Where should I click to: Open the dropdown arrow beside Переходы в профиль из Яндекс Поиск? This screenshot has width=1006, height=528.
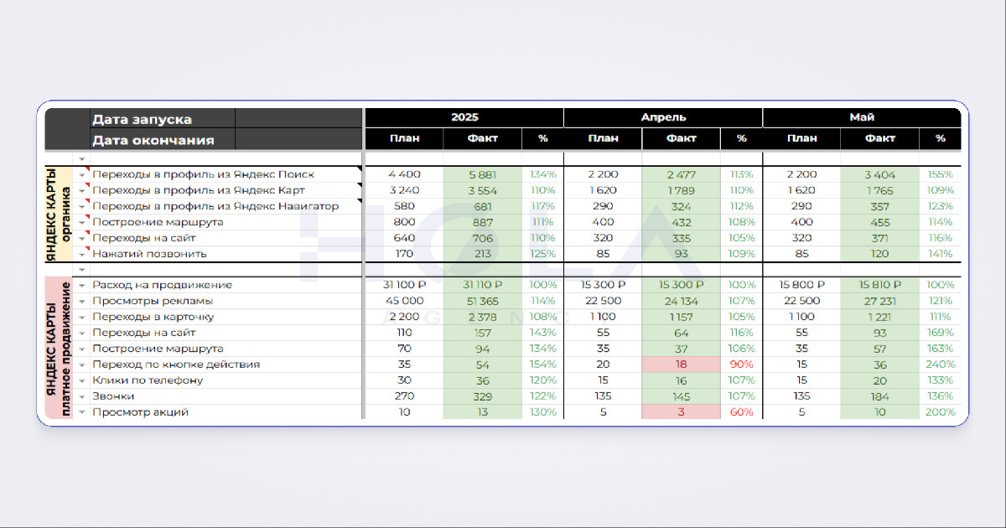(82, 174)
